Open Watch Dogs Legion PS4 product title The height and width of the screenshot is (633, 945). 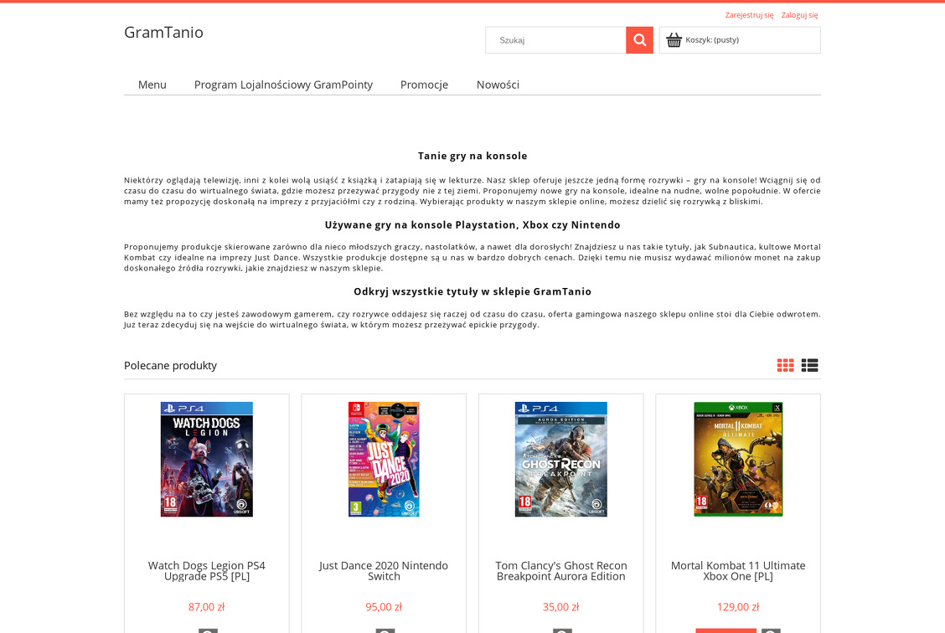click(207, 571)
